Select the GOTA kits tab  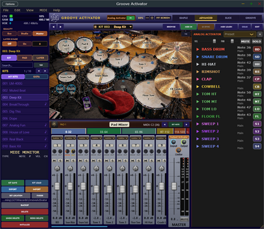coord(36,77)
